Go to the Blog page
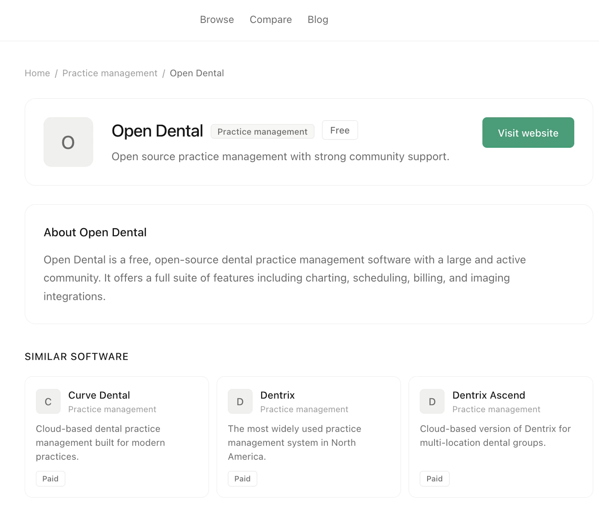The height and width of the screenshot is (510, 599). pyautogui.click(x=318, y=19)
